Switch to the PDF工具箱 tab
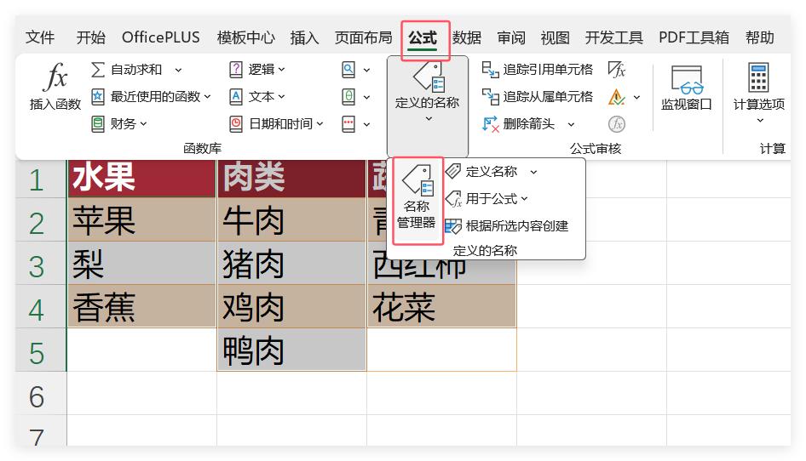 click(x=694, y=37)
